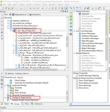
Task: Expand the u_s2p_lvds node
Action: point(14,45)
